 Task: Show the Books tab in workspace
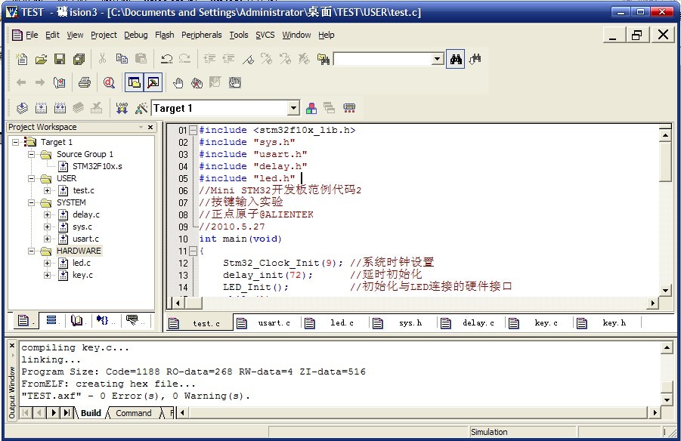pyautogui.click(x=78, y=321)
